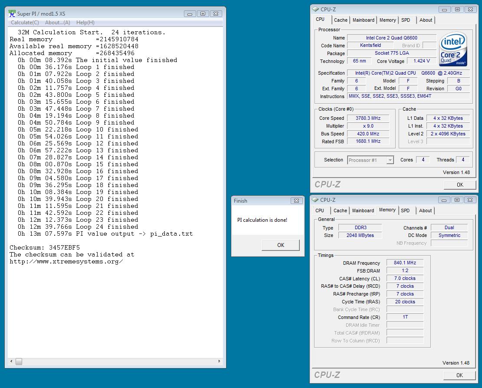
Task: Open the Calculate(C) menu in Super PI
Action: (x=25, y=23)
